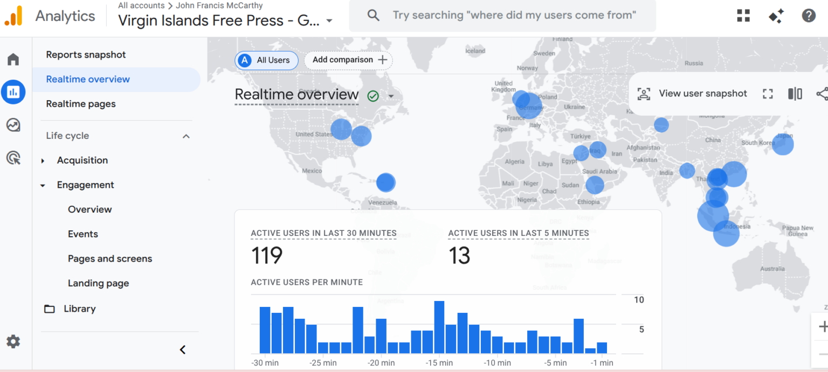Open the Events report under Engagement
The image size is (828, 372).
pos(83,234)
